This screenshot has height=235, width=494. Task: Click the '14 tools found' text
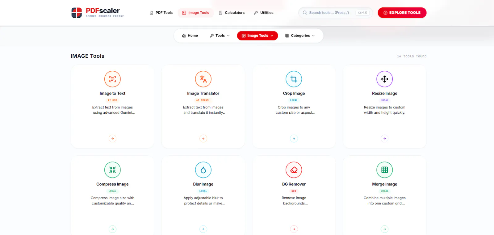412,56
